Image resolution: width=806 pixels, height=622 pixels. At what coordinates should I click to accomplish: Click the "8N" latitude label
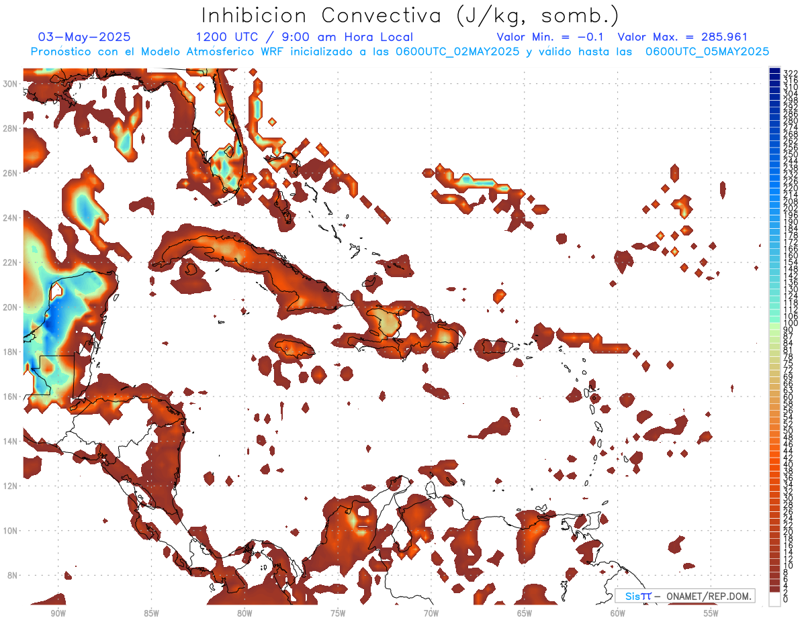click(12, 575)
